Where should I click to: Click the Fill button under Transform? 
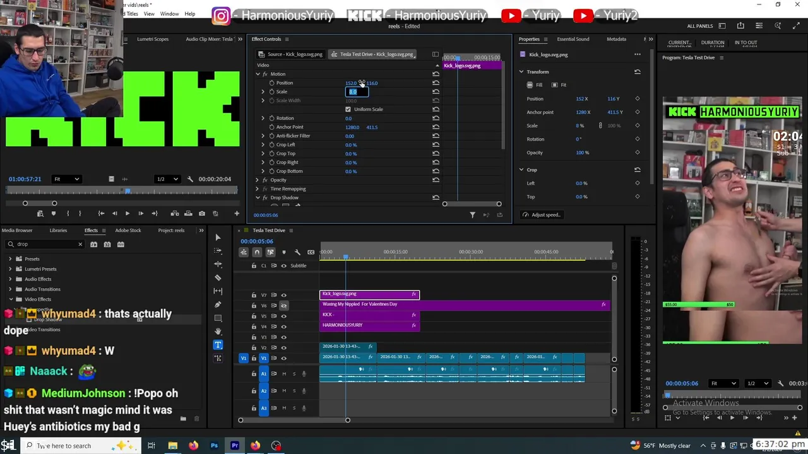534,85
